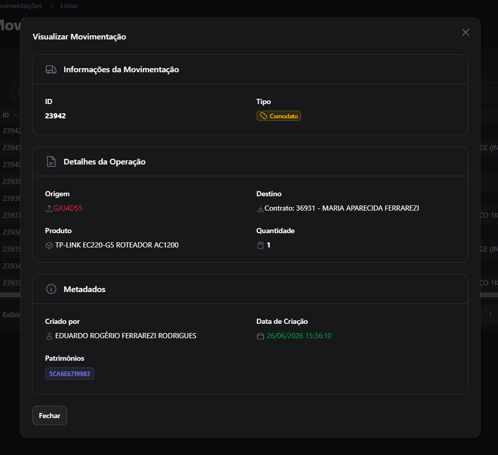The image size is (498, 455).
Task: Select the origin code GJU4D55
Action: click(x=68, y=208)
